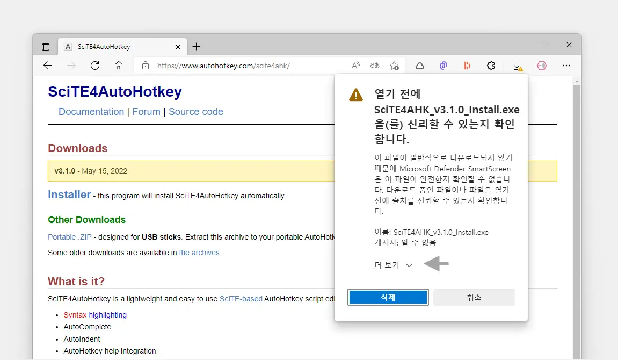The width and height of the screenshot is (618, 360).
Task: Click the purple clip extension icon
Action: point(443,65)
